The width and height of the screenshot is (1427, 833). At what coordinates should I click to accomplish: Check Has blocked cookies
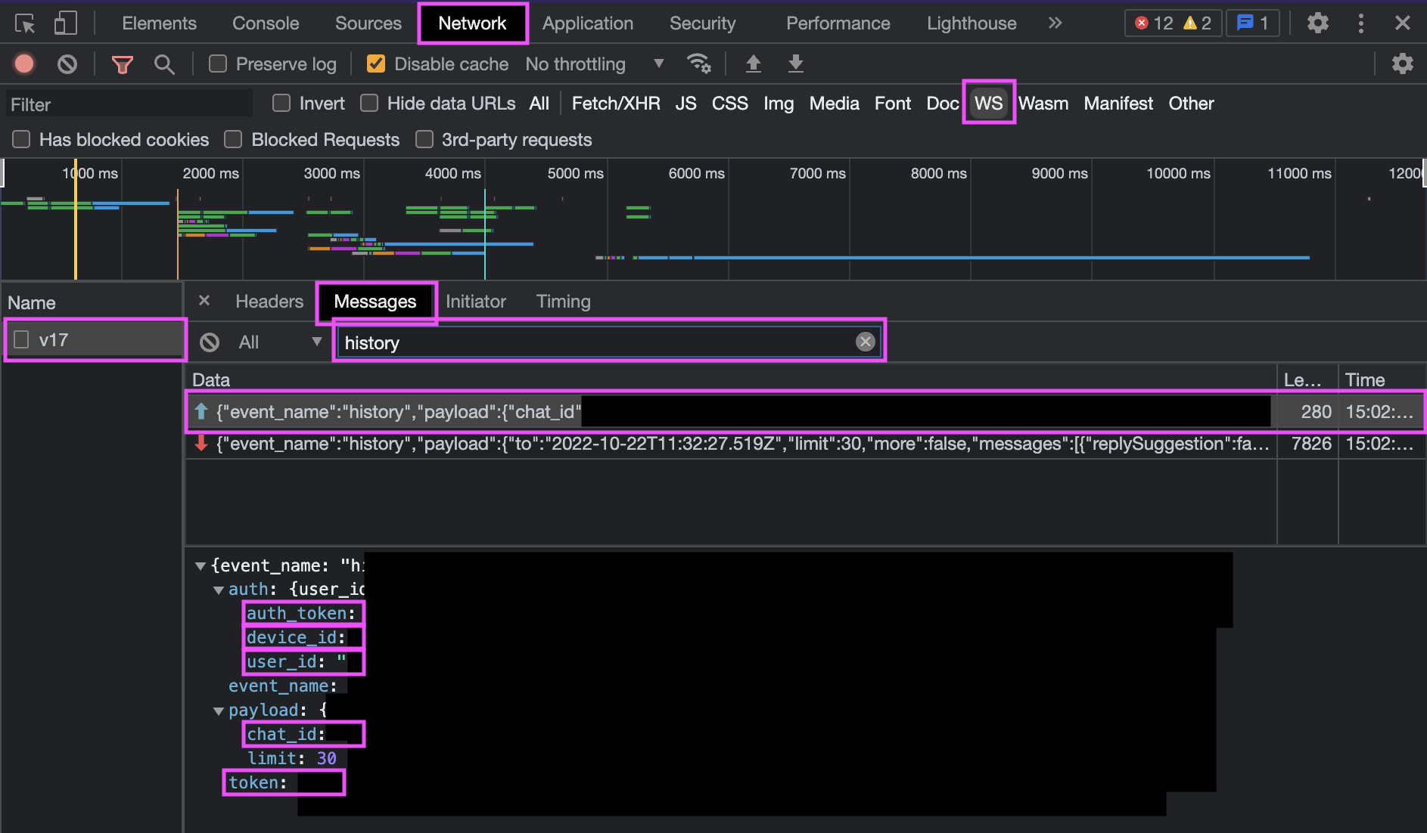point(21,139)
